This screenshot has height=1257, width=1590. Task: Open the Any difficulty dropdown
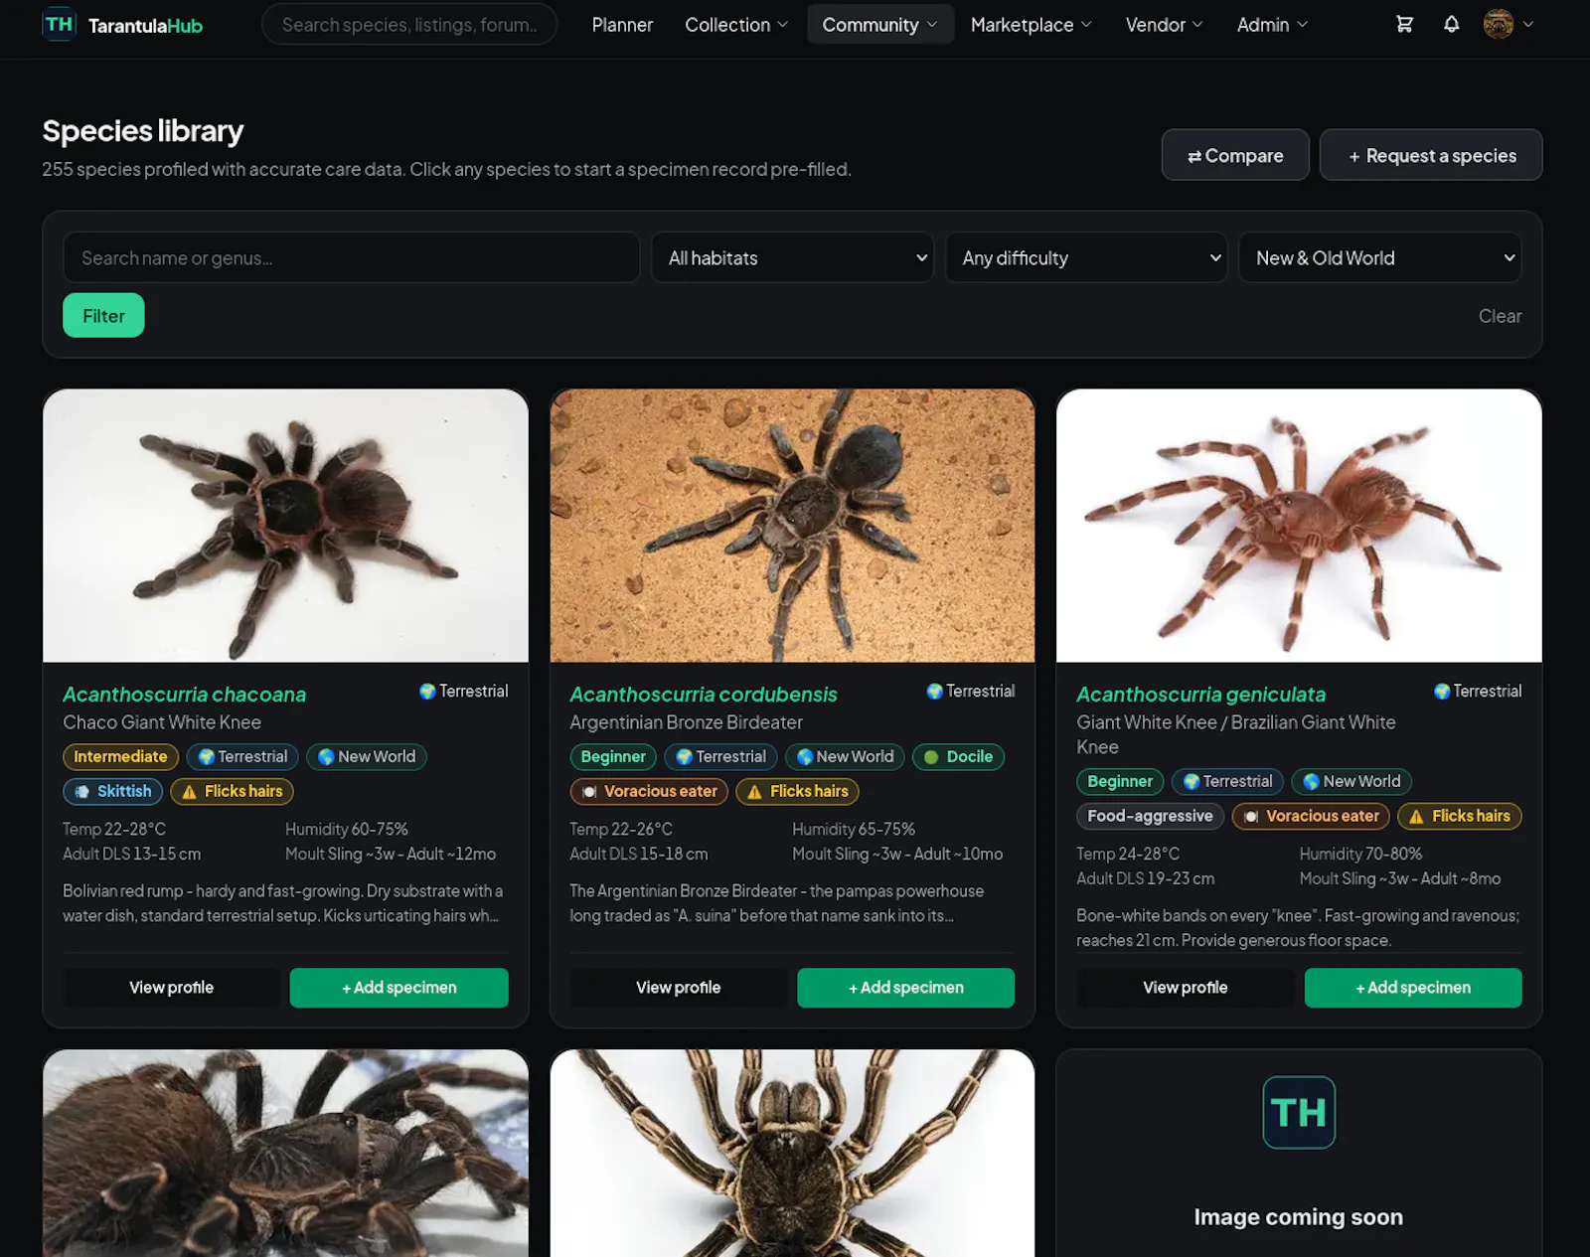[x=1086, y=257]
